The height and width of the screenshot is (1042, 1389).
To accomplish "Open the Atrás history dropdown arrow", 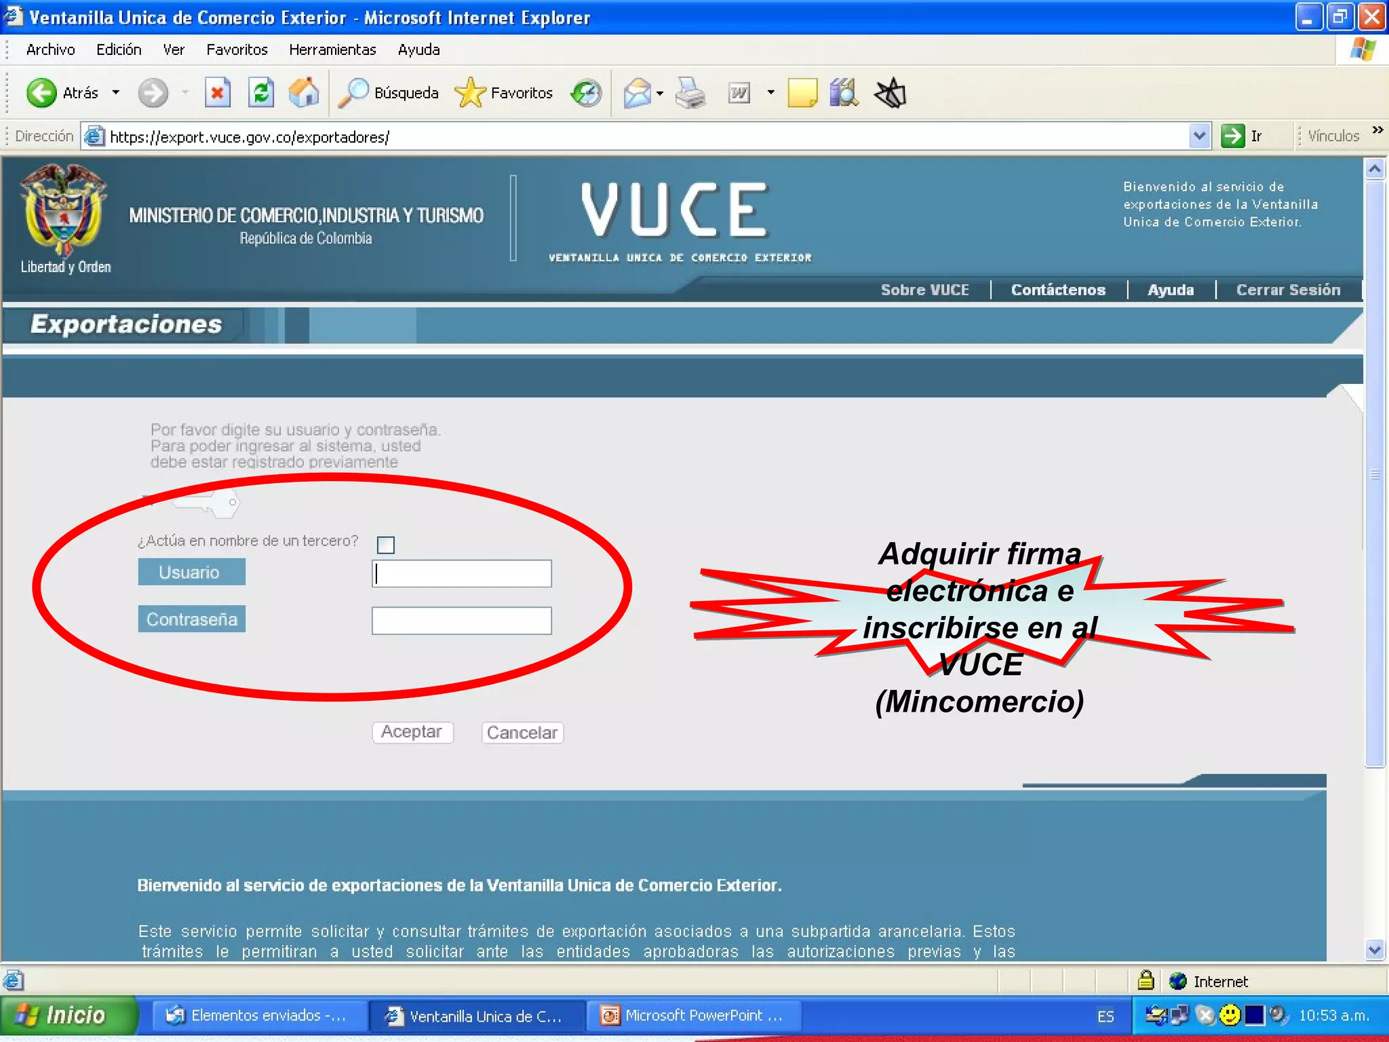I will click(x=116, y=93).
